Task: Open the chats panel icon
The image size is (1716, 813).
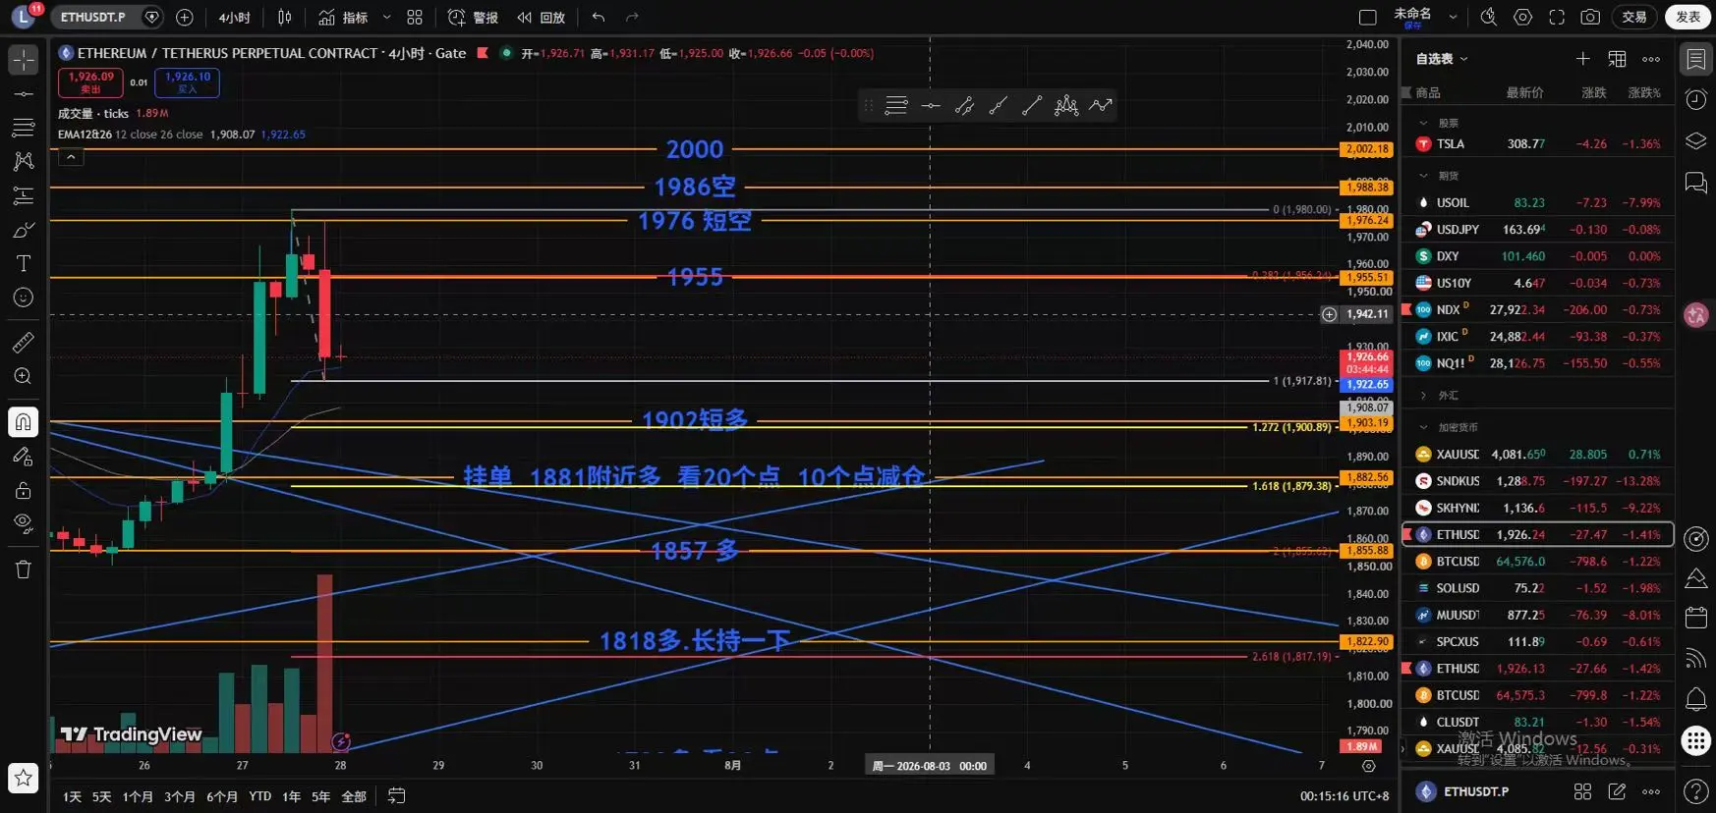Action: (x=1696, y=183)
